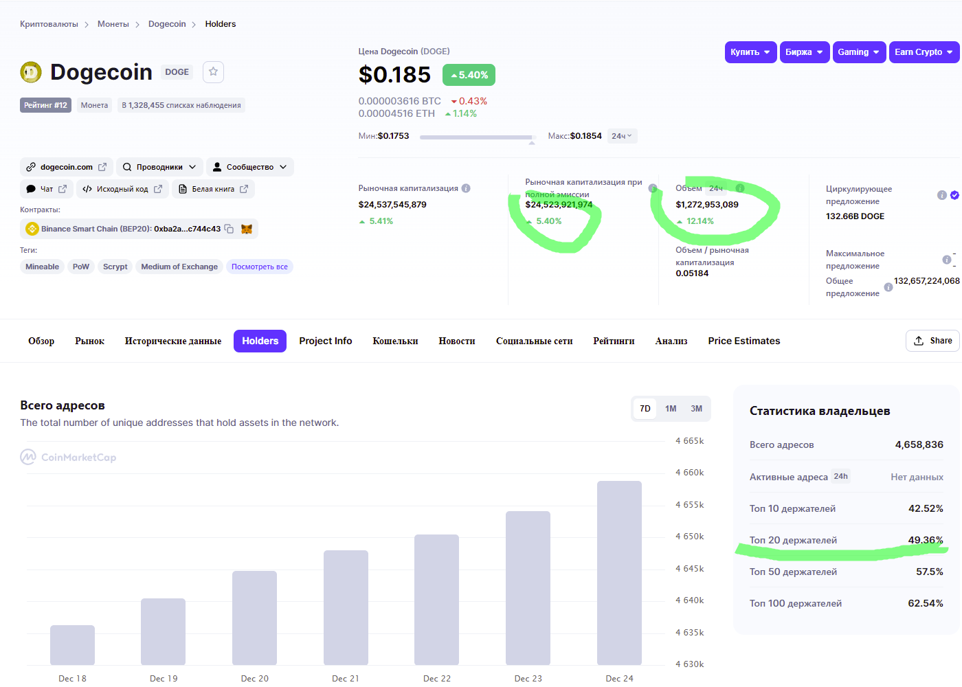
Task: Click the 24h badge beside Активные адреса
Action: 841,476
